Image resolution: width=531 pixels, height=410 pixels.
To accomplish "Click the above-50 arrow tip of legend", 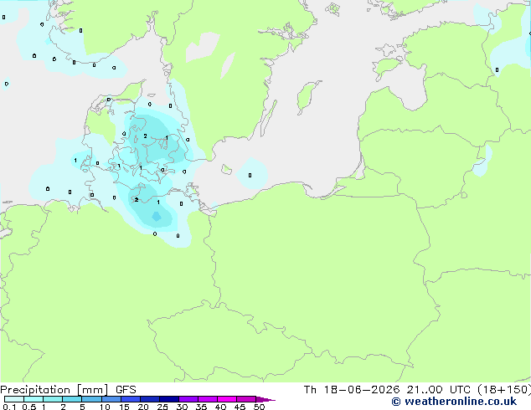I will tap(265, 399).
